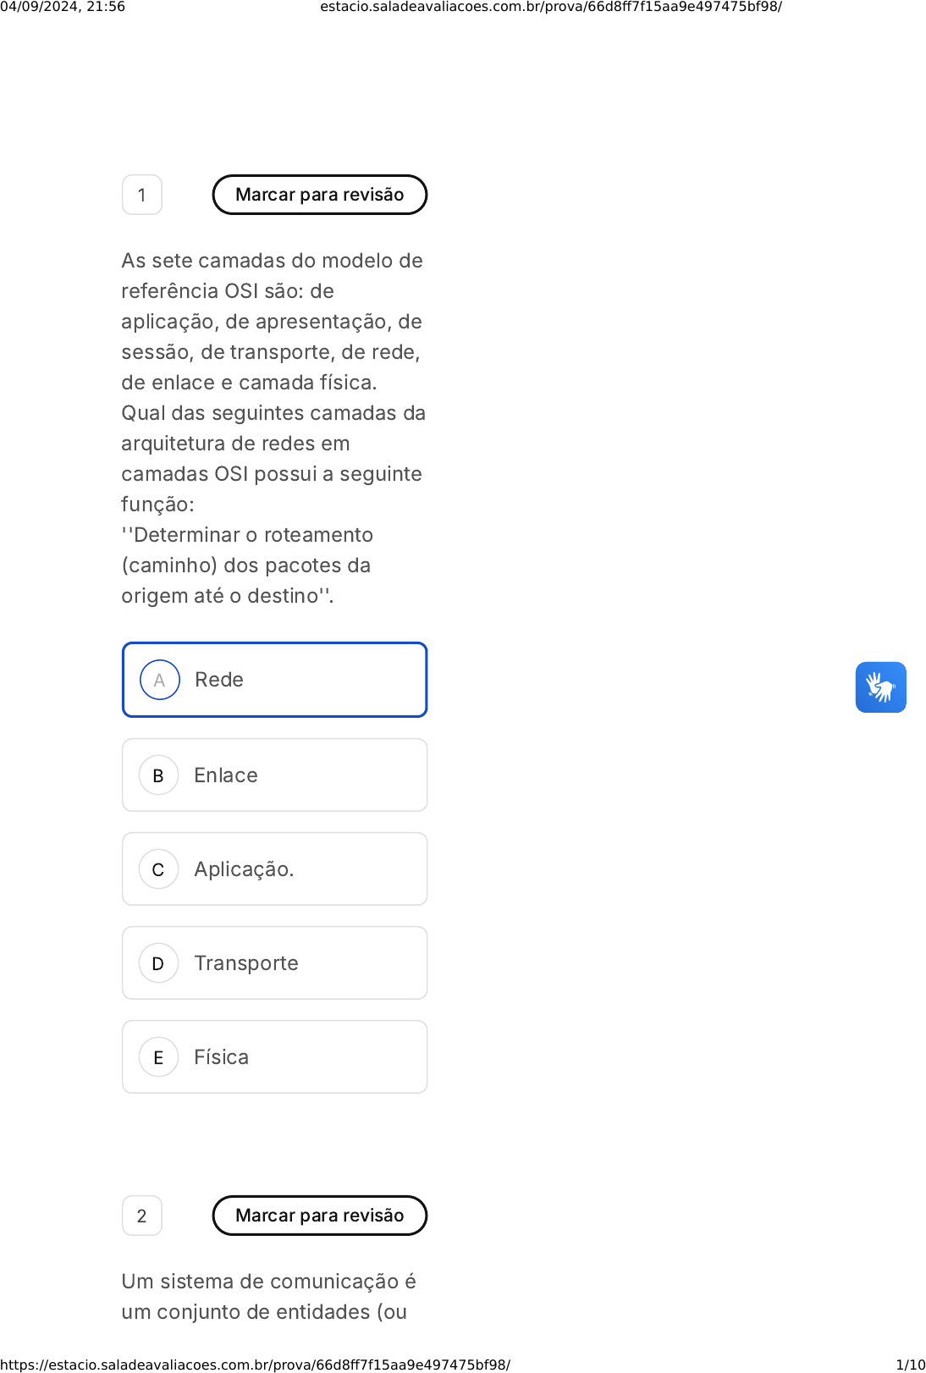
Task: Choose the Aplicação answer option card
Action: [x=275, y=869]
